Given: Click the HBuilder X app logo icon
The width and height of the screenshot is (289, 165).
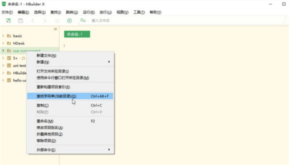Looking at the screenshot, I should pos(4,4).
